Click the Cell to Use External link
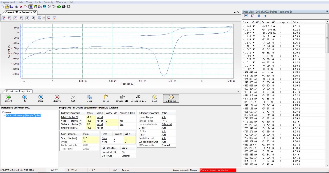The width and height of the screenshot is (329, 173). pyautogui.click(x=126, y=156)
